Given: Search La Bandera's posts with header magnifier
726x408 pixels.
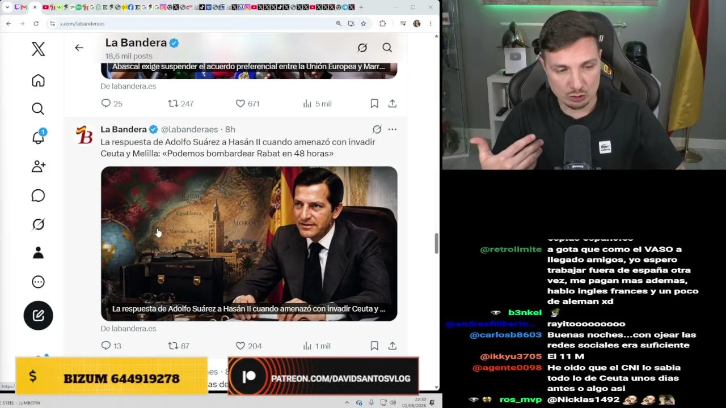Looking at the screenshot, I should tap(387, 48).
